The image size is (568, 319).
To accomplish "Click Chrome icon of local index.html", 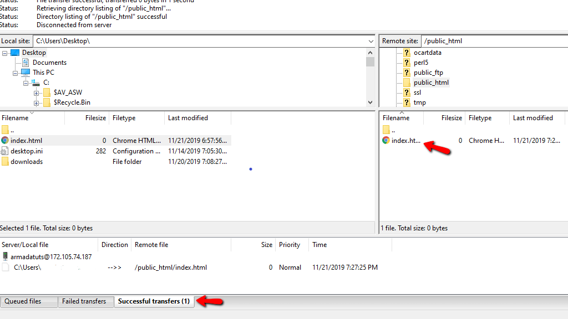I will (4, 140).
